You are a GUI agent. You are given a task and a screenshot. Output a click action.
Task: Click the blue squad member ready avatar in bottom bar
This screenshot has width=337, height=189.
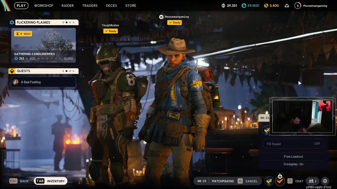coord(269,181)
